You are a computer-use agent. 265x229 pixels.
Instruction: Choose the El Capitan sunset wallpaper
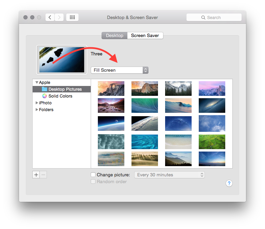(145, 88)
